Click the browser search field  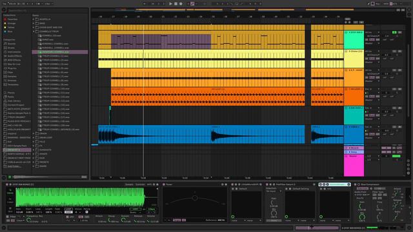pyautogui.click(x=47, y=11)
